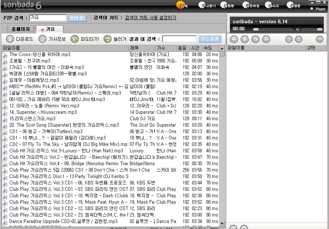Click file icon of 14..Superstar.-.Housecream.mp3
This screenshot has width=329, height=229.
[x=5, y=112]
